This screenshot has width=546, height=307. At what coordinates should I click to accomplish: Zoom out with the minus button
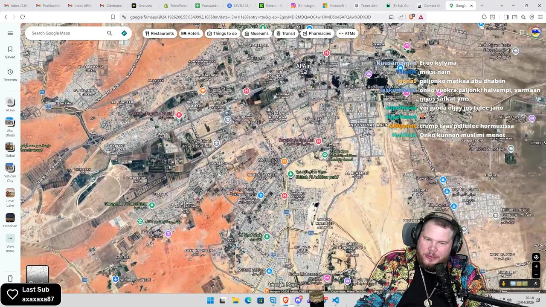(x=536, y=274)
